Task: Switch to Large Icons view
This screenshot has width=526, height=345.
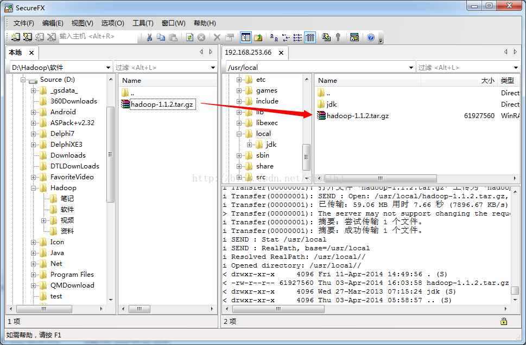Action: [274, 37]
